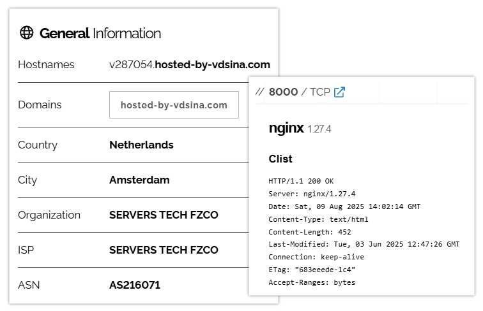Click SERVERS TECH FZCO organization value
Viewport: 483px width, 311px height.
[x=164, y=215]
